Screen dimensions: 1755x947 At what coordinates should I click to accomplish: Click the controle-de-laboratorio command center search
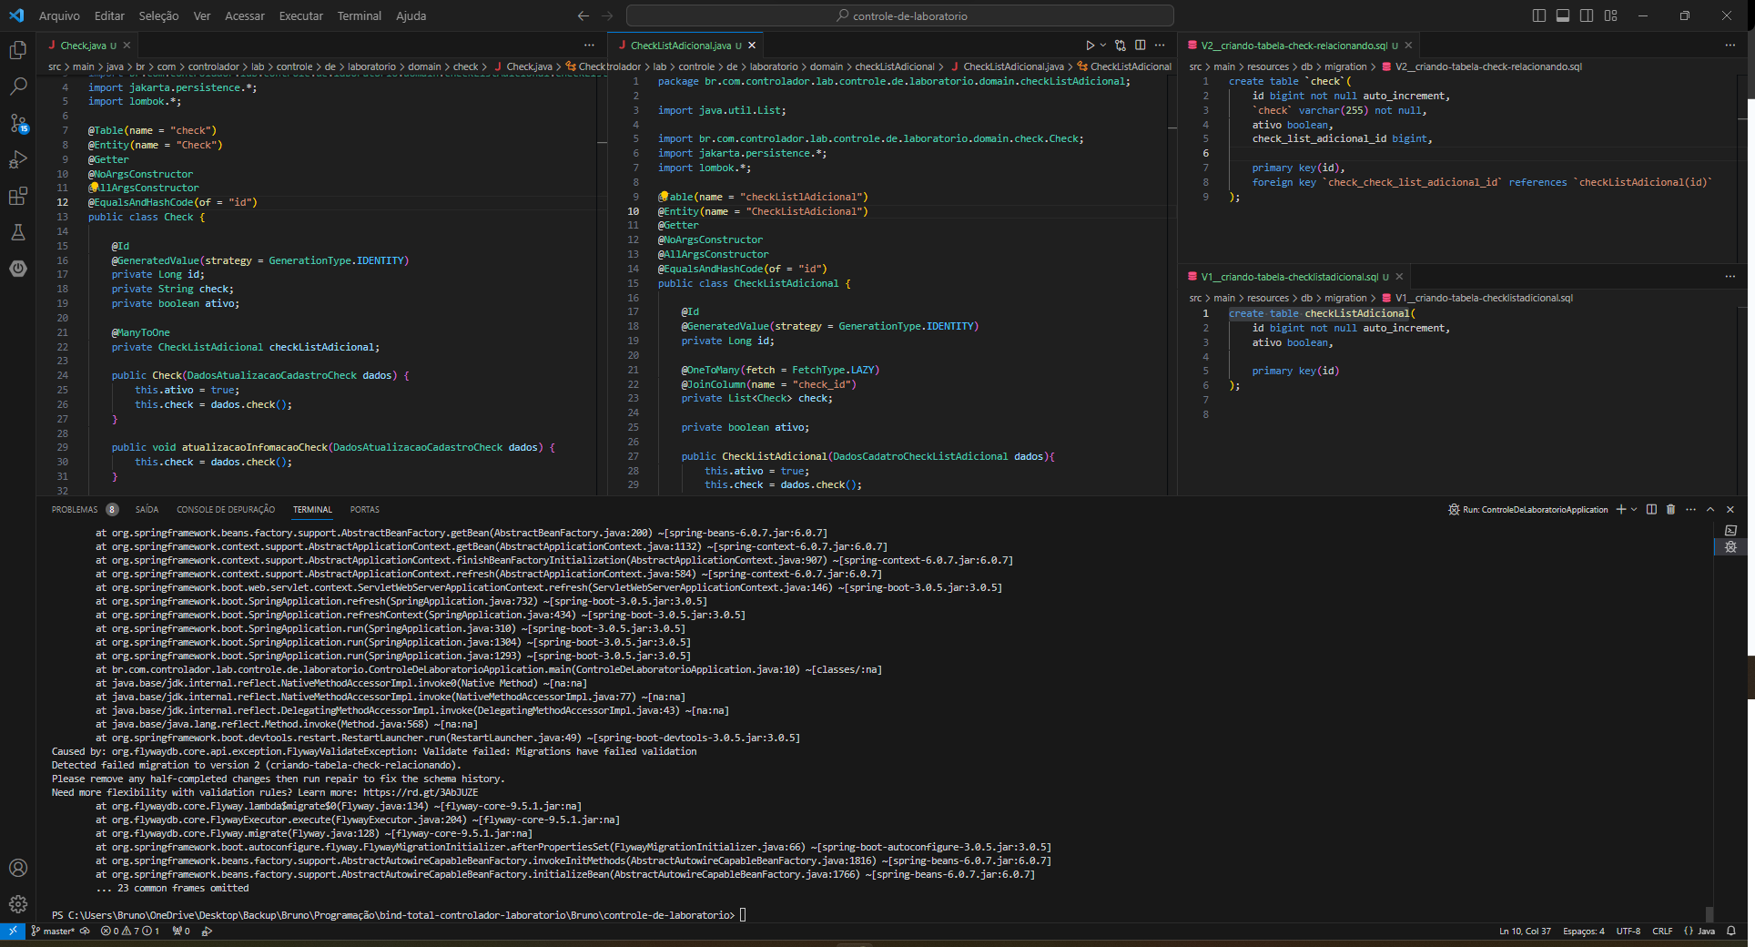coord(900,15)
